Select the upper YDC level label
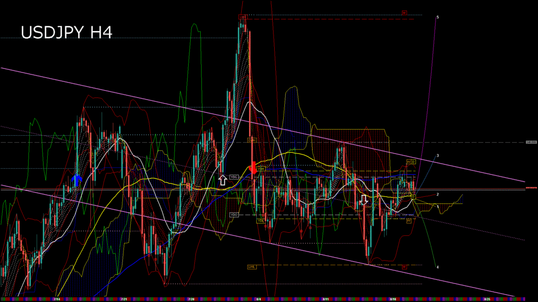Image resolution: width=538 pixels, height=302 pixels. click(234, 177)
